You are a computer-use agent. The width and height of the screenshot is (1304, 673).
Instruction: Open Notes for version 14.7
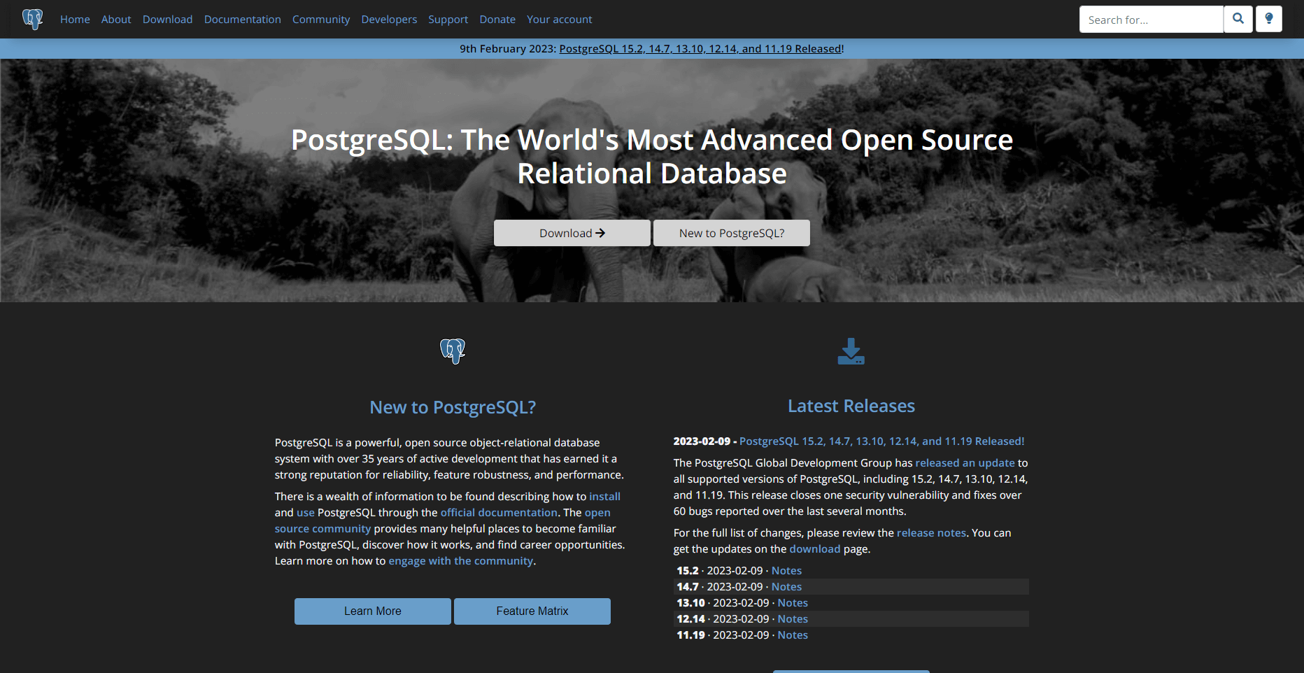coord(786,587)
